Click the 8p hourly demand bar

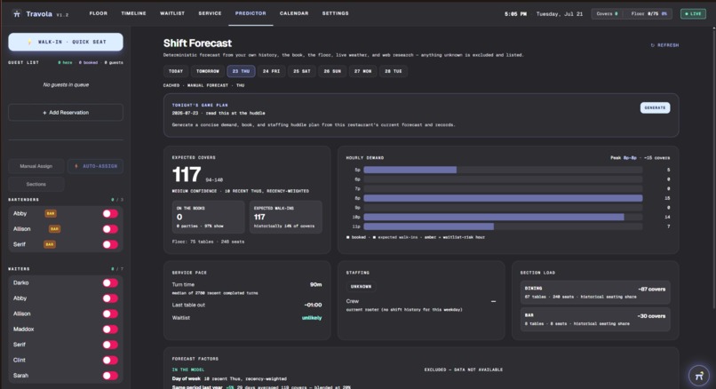tap(503, 198)
